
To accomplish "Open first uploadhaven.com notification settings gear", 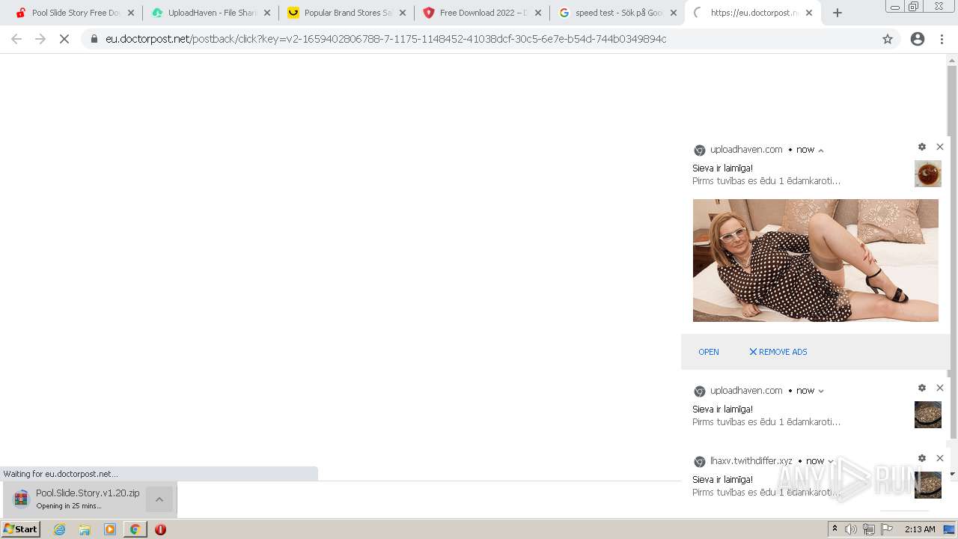I will click(922, 147).
